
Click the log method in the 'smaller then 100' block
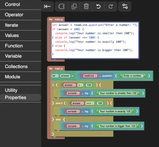[86, 93]
